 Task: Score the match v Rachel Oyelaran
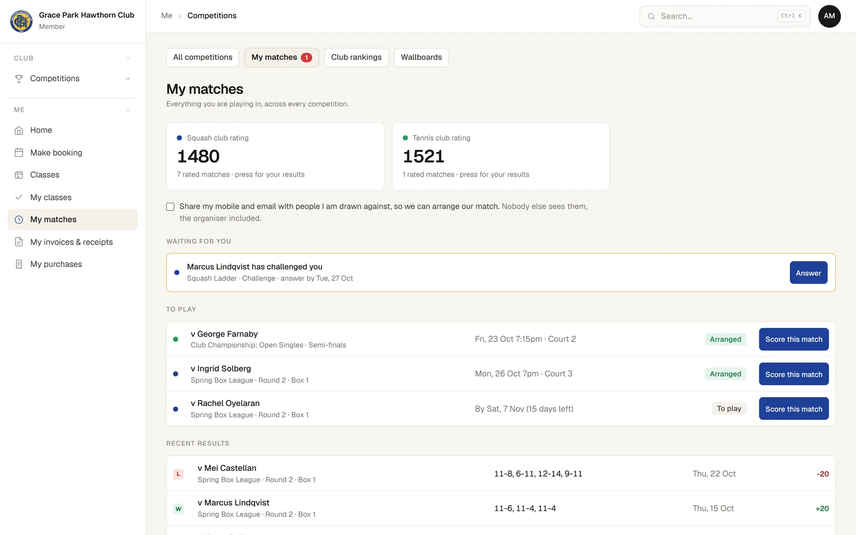tap(793, 409)
